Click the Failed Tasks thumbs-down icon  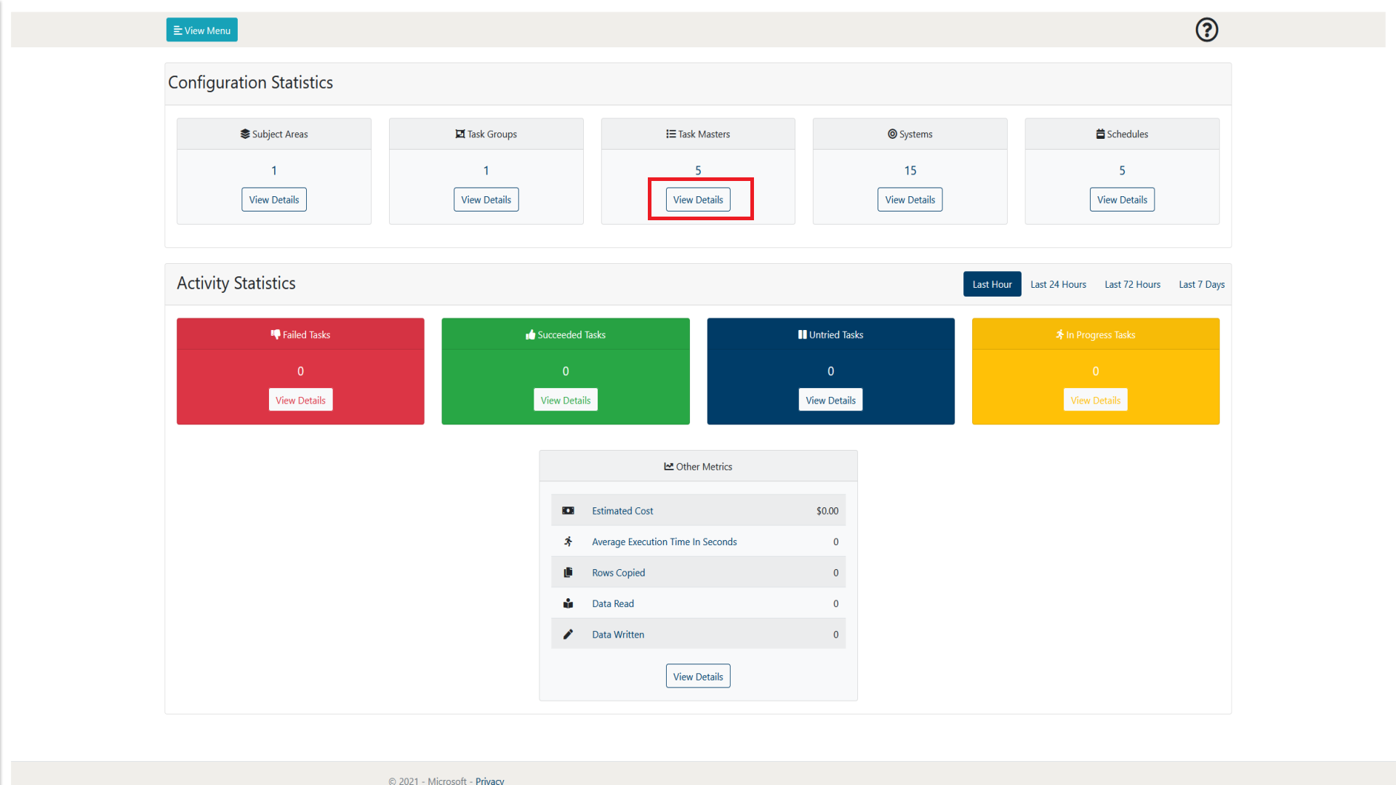pyautogui.click(x=276, y=334)
